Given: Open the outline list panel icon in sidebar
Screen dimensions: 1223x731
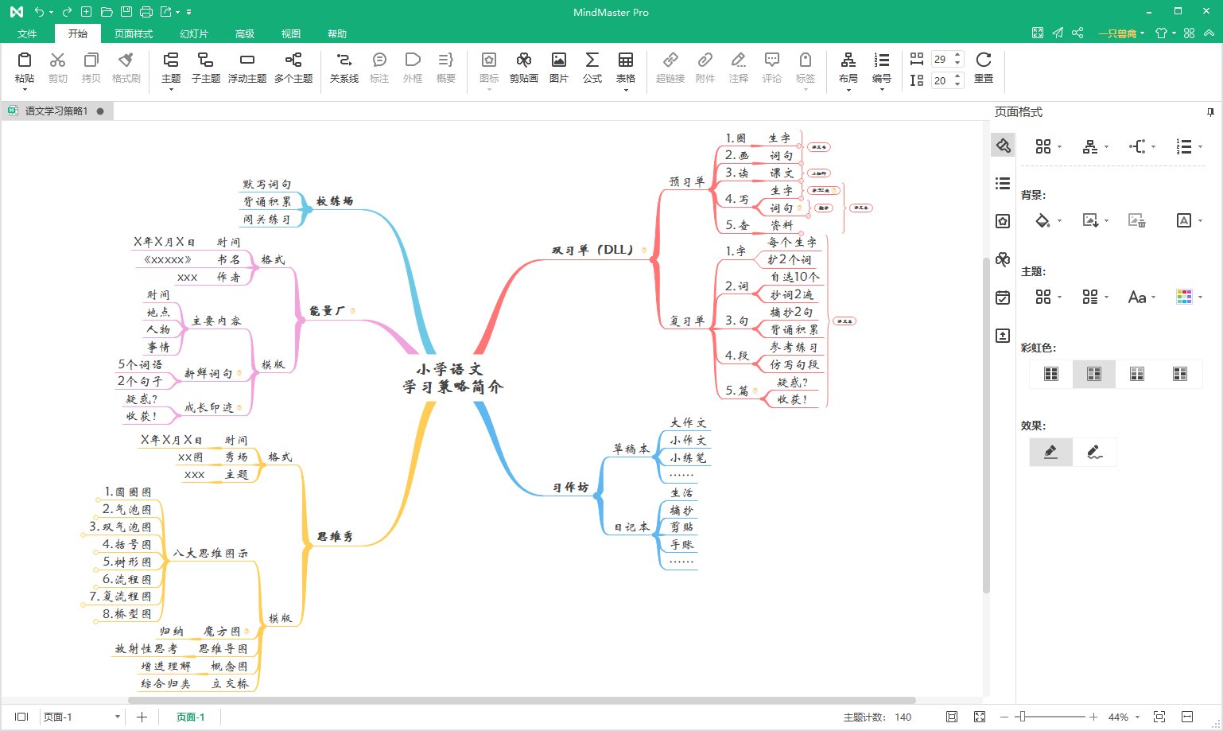Looking at the screenshot, I should 1003,184.
